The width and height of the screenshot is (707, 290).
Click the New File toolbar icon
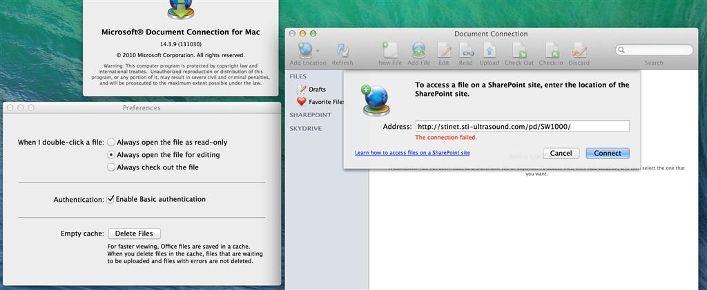pos(389,50)
